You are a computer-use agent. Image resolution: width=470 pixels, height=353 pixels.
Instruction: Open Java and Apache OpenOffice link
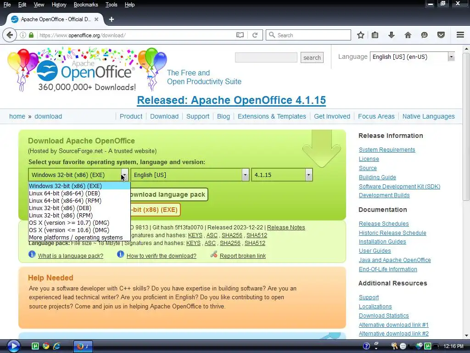[395, 260]
